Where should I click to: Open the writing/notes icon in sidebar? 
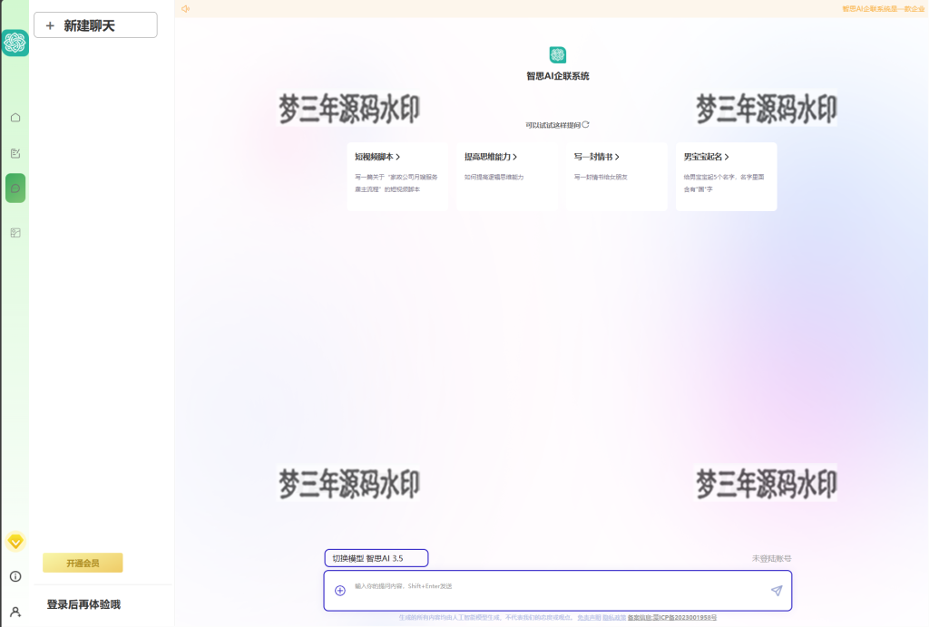click(15, 153)
